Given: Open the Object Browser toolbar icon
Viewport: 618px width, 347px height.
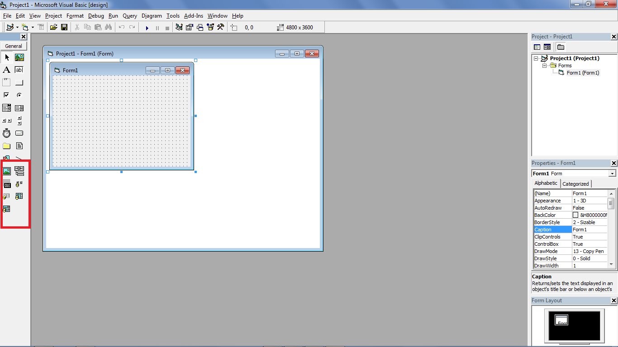Looking at the screenshot, I should point(210,28).
